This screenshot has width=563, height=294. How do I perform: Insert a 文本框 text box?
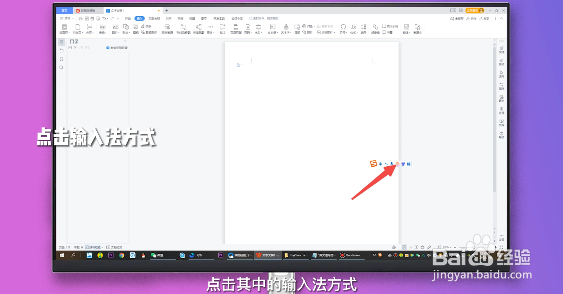click(x=273, y=29)
